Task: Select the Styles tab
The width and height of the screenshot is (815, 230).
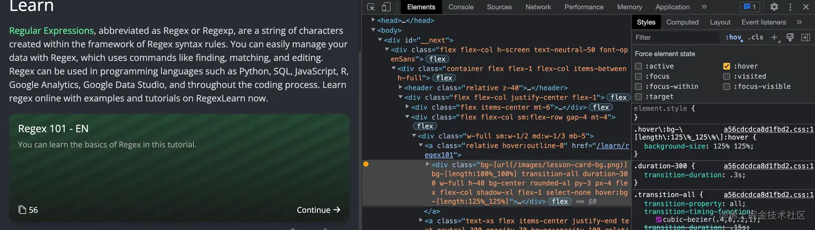Action: click(646, 22)
